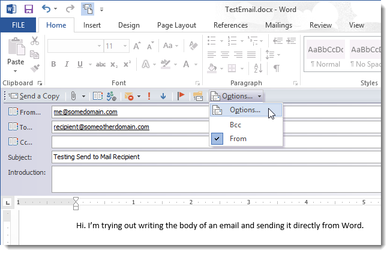This screenshot has height=254, width=390.
Task: Click the Copy icon in Clipboard group
Action: 35,55
